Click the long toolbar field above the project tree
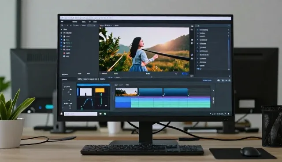This screenshot has height=162, width=282. point(91,26)
